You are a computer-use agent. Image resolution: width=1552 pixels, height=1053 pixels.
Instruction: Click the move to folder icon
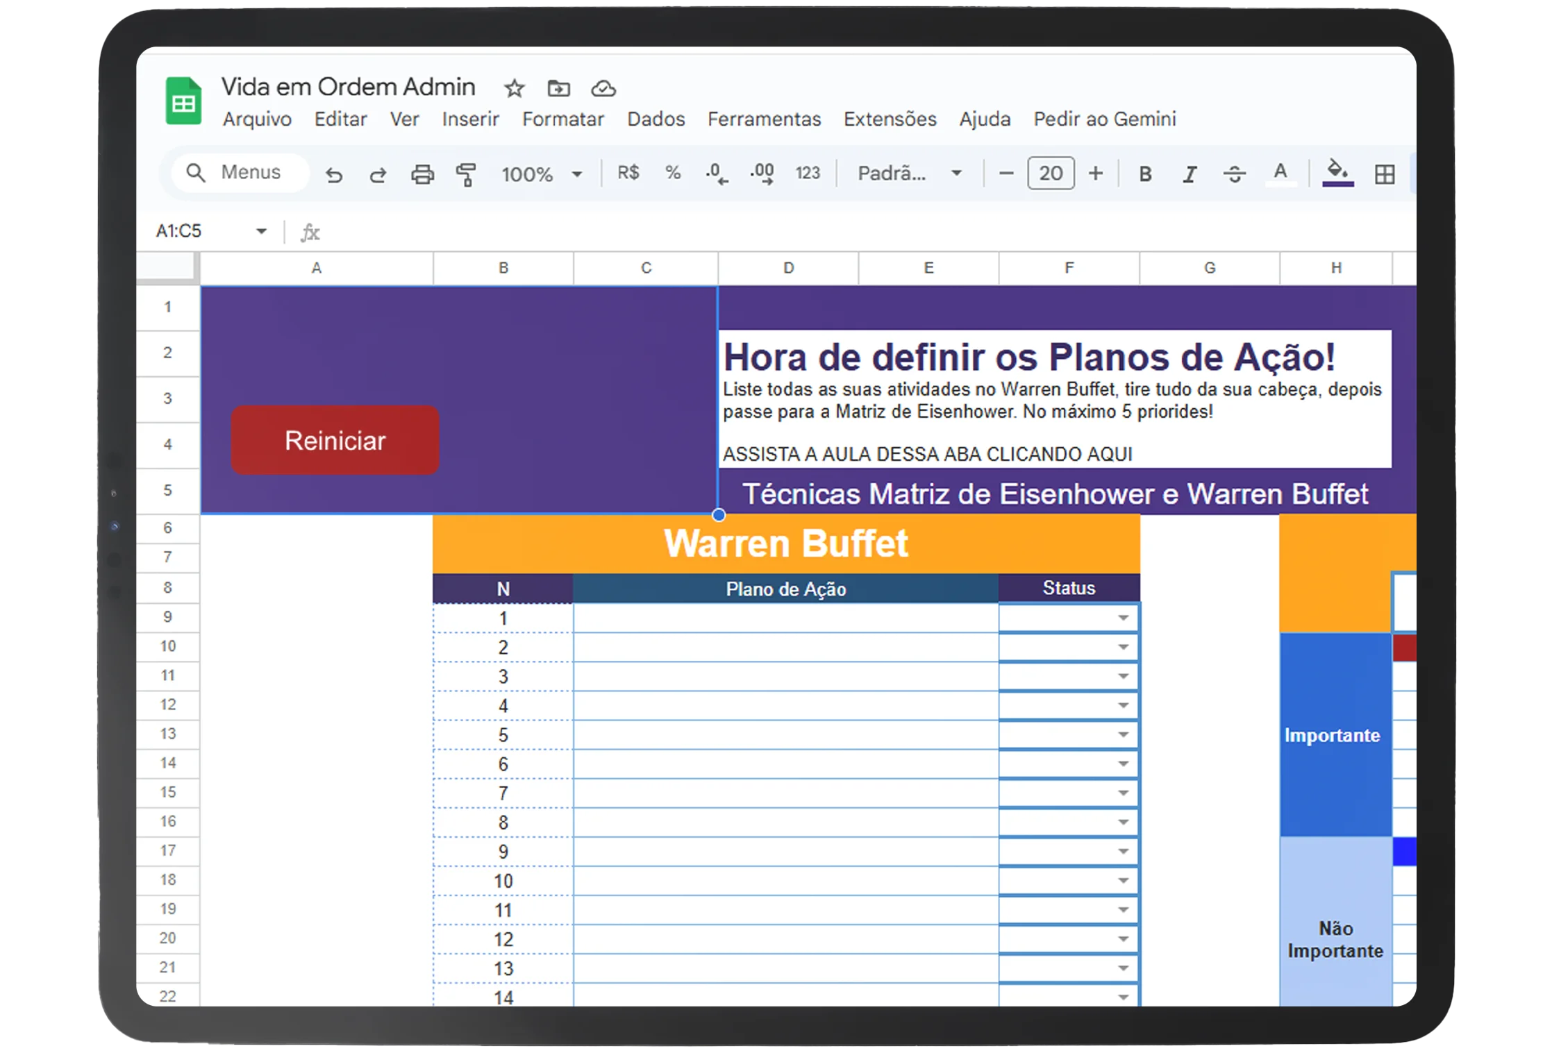558,88
